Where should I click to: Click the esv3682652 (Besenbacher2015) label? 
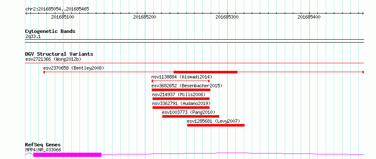[x=187, y=86]
